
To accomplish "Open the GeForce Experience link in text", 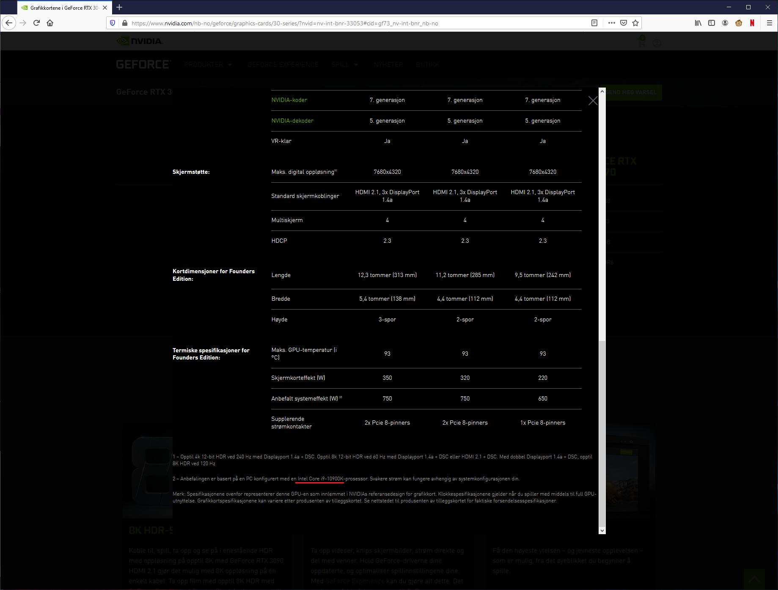I will coord(355,581).
